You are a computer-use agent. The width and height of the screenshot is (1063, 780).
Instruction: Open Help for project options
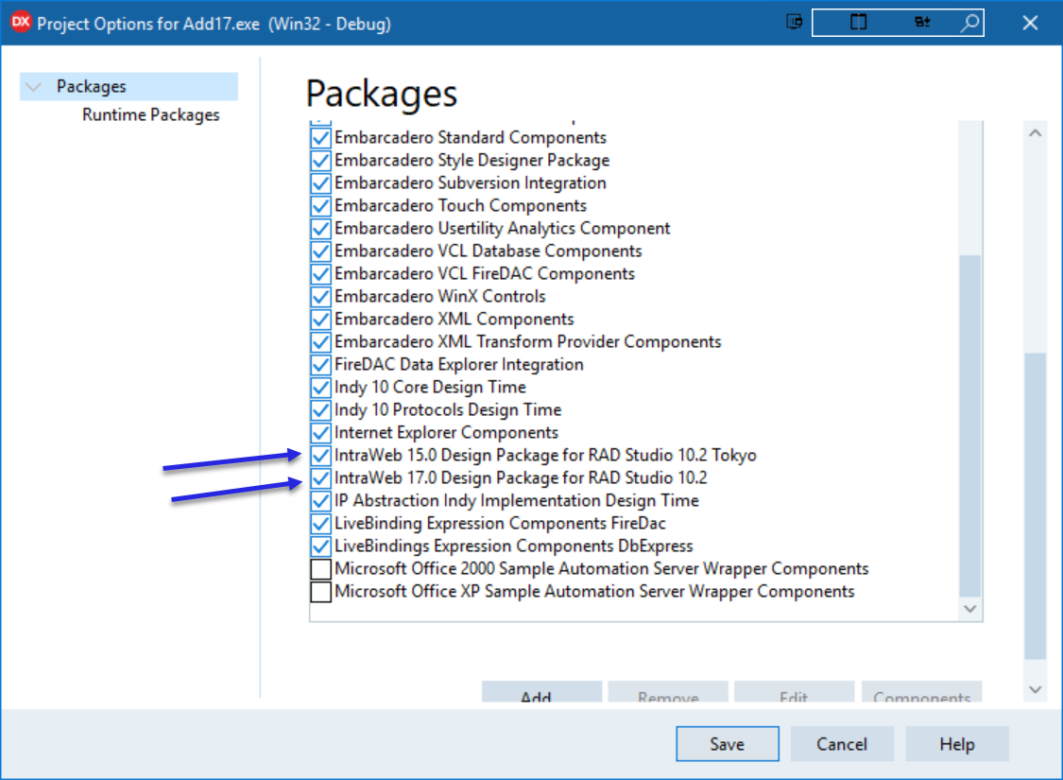tap(956, 744)
